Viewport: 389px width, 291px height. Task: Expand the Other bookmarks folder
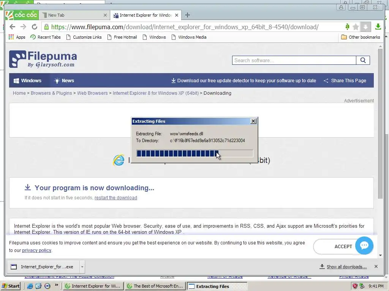[361, 37]
